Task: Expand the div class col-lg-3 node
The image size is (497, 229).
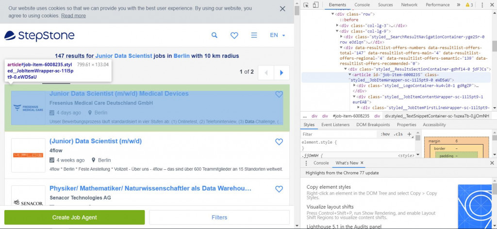Action: (337, 26)
